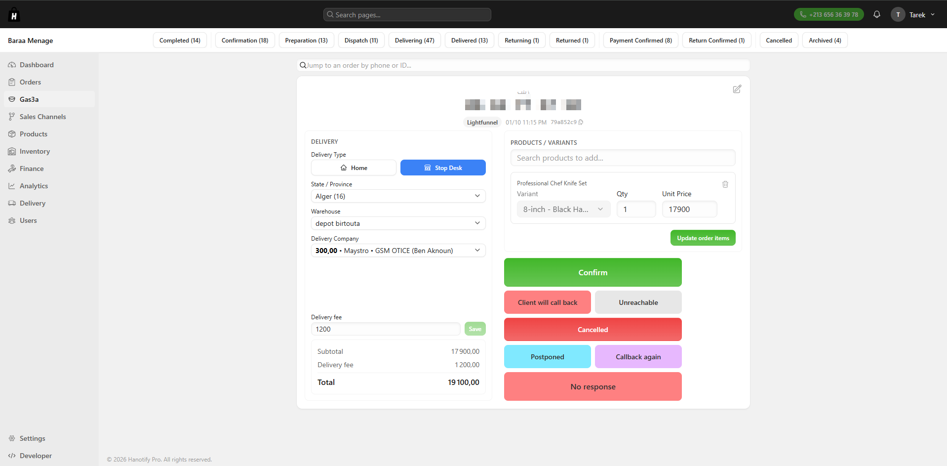Open Analytics in the sidebar
Image resolution: width=947 pixels, height=466 pixels.
(x=49, y=186)
